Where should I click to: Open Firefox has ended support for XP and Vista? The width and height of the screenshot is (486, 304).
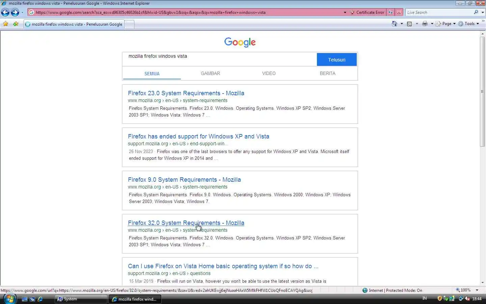(x=198, y=136)
